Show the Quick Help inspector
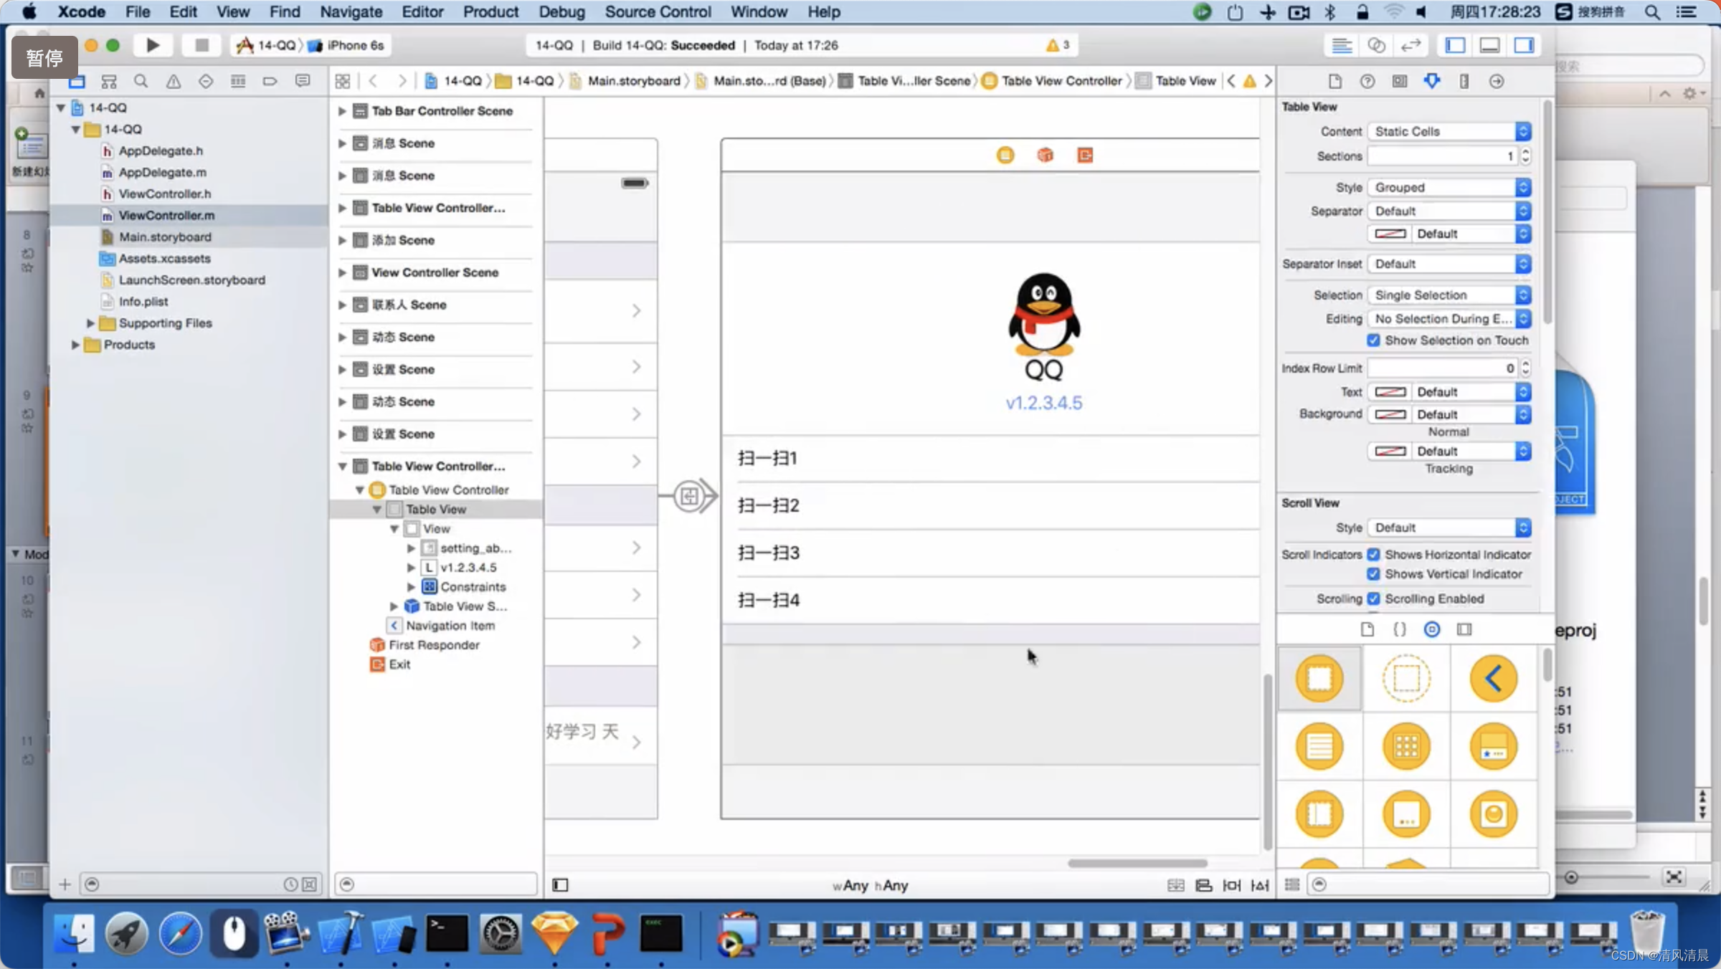Viewport: 1721px width, 969px height. 1367,81
